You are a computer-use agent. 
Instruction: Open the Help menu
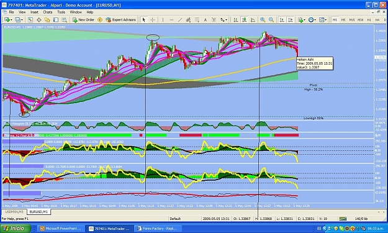(90, 12)
